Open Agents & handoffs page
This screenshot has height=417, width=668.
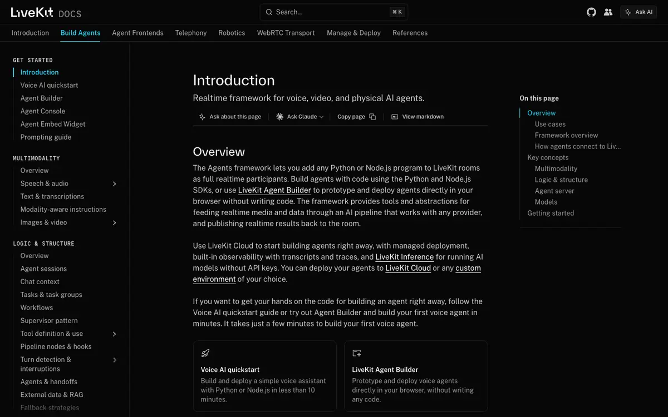pyautogui.click(x=49, y=382)
